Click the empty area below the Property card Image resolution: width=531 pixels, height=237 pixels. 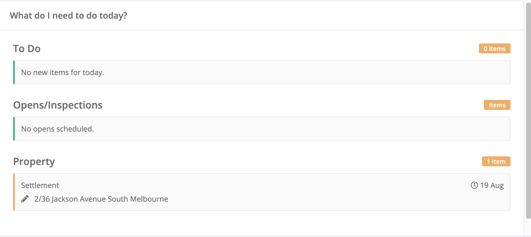click(262, 223)
